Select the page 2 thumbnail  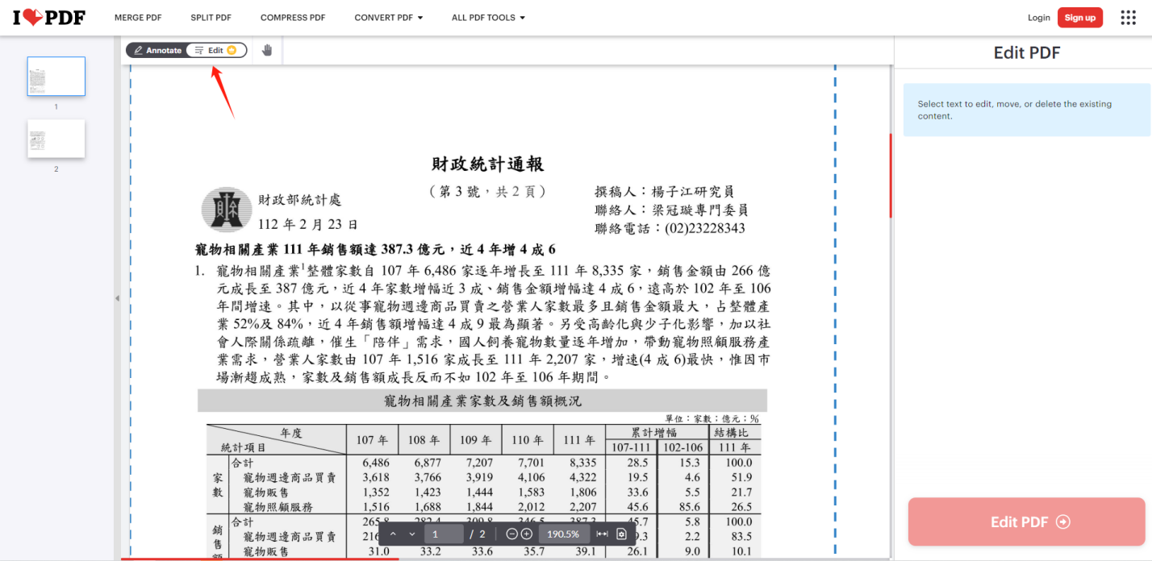pos(56,139)
